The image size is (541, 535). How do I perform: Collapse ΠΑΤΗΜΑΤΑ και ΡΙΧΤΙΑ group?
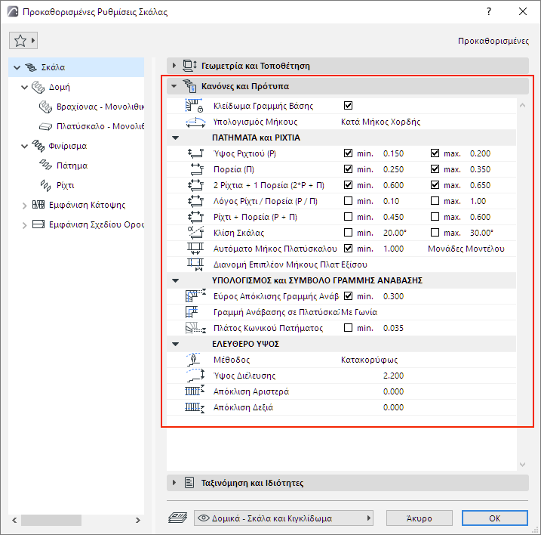coord(175,138)
